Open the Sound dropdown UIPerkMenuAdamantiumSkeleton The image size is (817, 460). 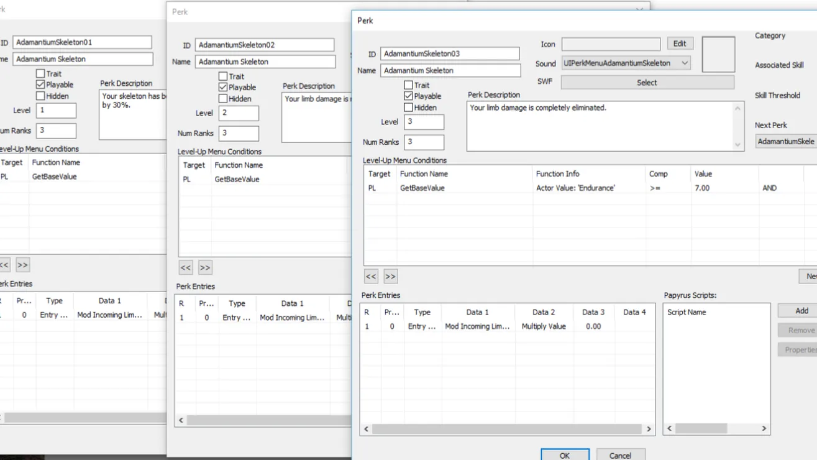coord(626,63)
